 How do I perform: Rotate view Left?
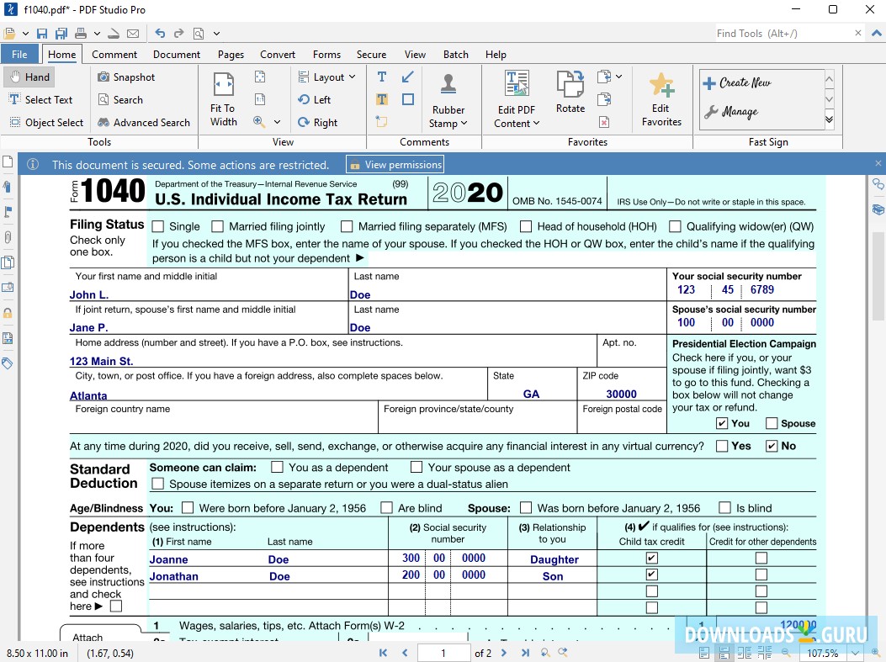point(314,99)
